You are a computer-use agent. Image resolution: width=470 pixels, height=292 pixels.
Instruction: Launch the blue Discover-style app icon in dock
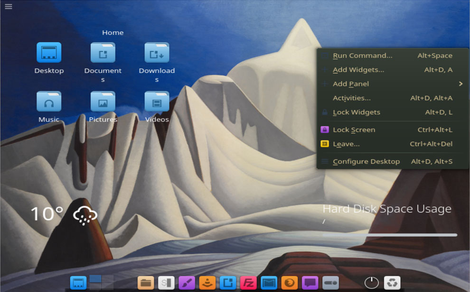point(228,283)
